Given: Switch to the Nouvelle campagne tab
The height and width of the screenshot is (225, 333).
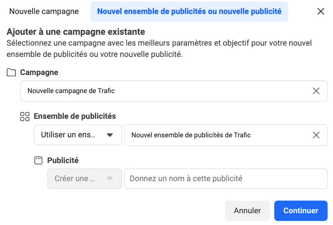Looking at the screenshot, I should click(44, 11).
